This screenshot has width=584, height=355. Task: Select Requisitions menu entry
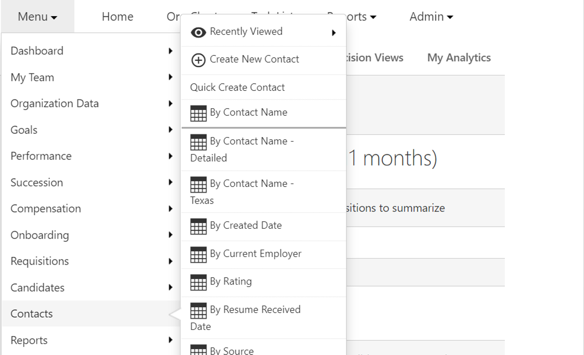pyautogui.click(x=91, y=261)
